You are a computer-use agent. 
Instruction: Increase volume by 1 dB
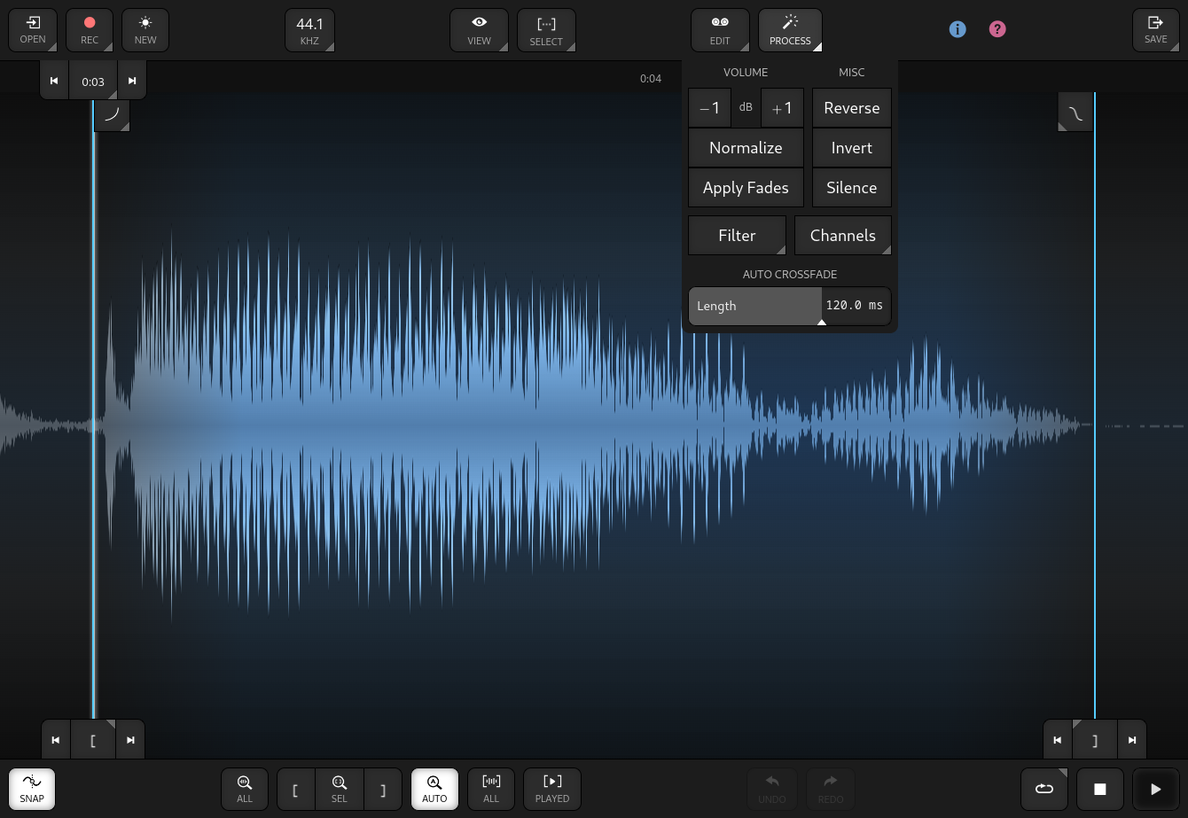click(782, 108)
